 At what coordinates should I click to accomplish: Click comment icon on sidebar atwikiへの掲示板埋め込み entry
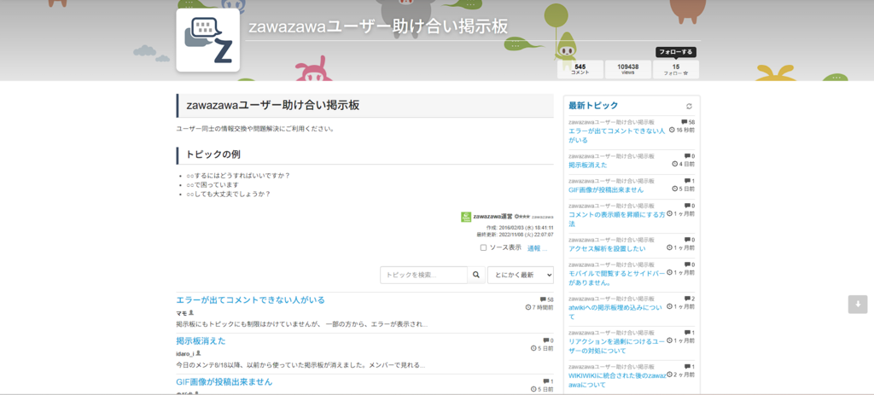click(x=687, y=299)
